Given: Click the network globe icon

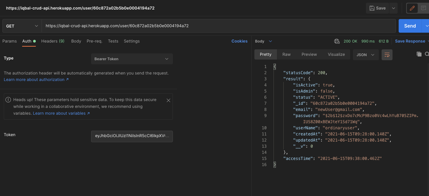Looking at the screenshot, I should click(x=337, y=41).
